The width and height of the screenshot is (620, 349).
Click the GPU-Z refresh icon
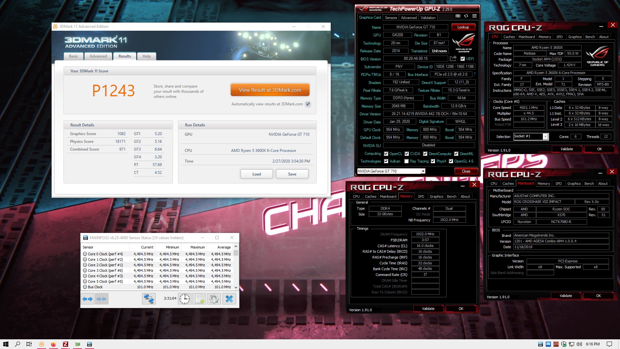466,16
